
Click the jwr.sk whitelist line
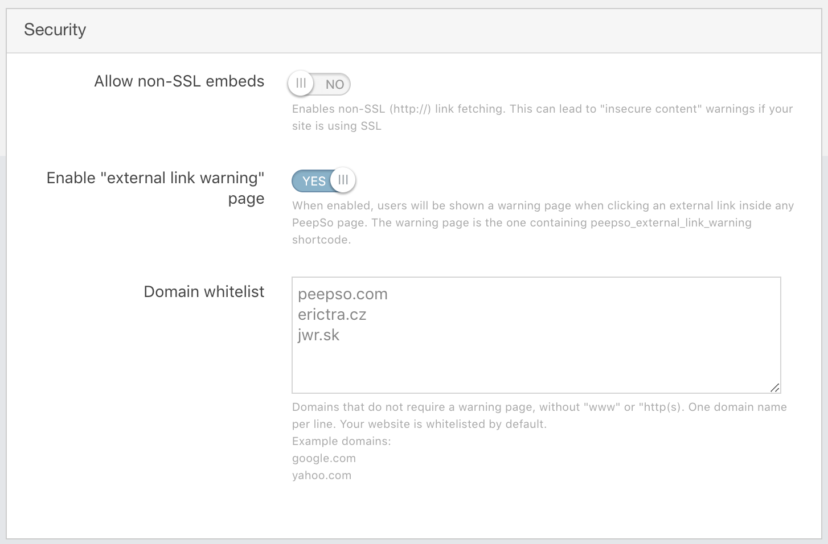(318, 335)
